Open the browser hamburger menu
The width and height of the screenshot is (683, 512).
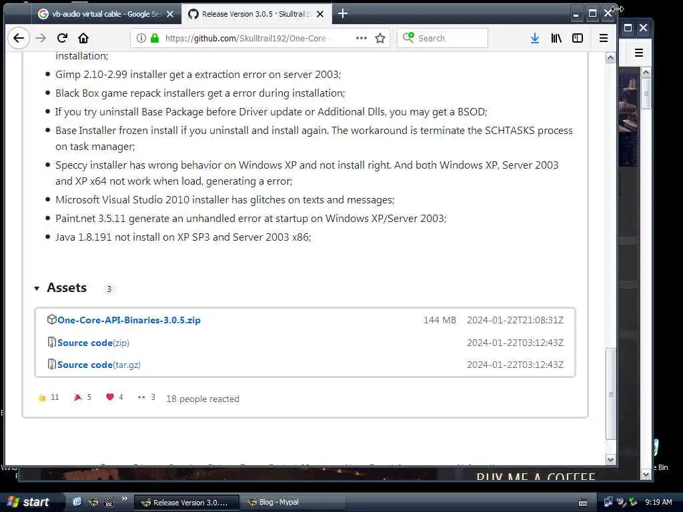[604, 38]
